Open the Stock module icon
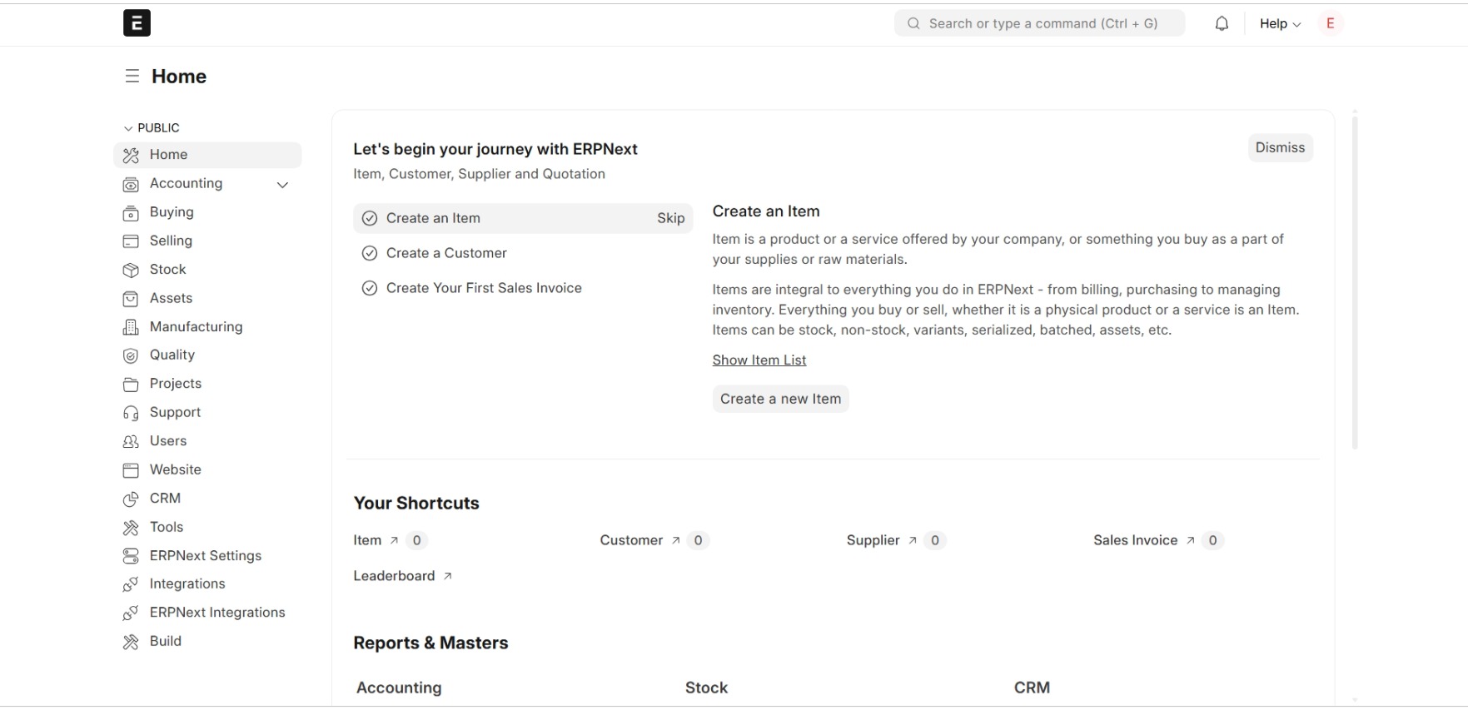The height and width of the screenshot is (710, 1468). 131,270
